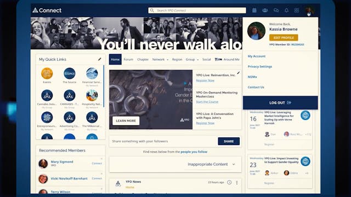Image resolution: width=351 pixels, height=197 pixels.
Task: Click the globe icon on June 16 event
Action: pyautogui.click(x=305, y=115)
